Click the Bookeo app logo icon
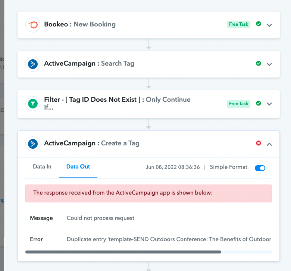 point(33,25)
